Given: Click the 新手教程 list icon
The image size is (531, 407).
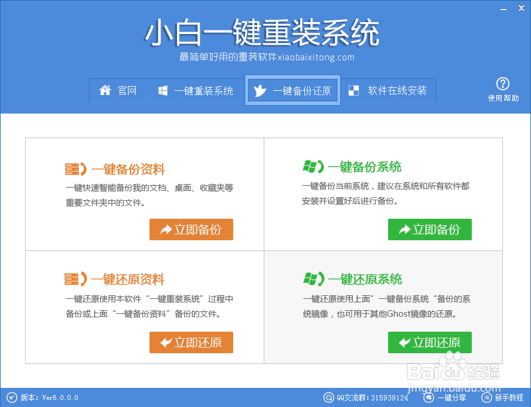Looking at the screenshot, I should (x=486, y=397).
